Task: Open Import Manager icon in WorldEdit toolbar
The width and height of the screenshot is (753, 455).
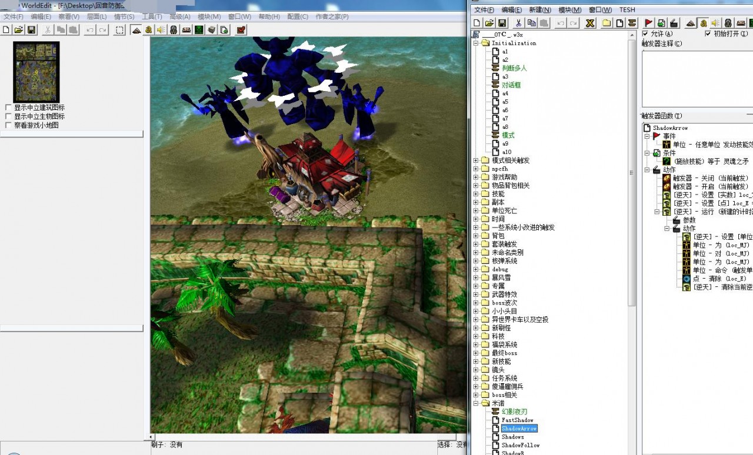Action: tap(224, 29)
